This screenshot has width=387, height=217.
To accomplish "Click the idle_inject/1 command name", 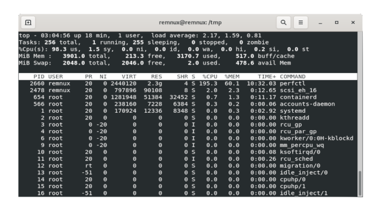I will pyautogui.click(x=304, y=193).
